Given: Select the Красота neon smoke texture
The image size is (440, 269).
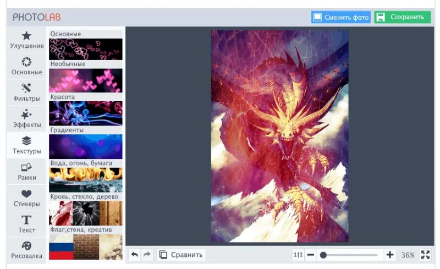Looking at the screenshot, I should (86, 113).
